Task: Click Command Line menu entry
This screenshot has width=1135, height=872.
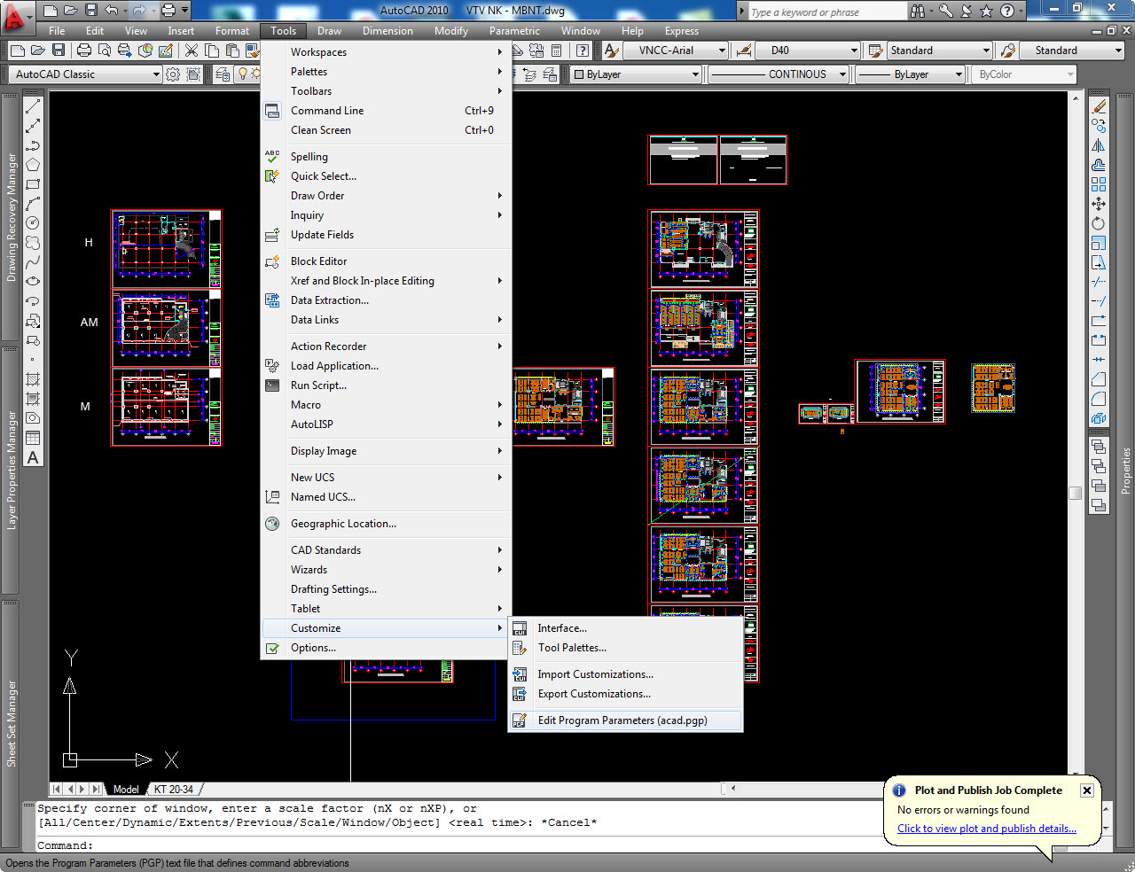Action: 387,111
